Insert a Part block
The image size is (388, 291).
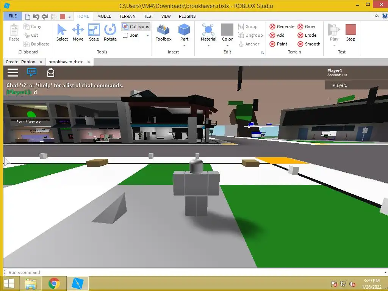click(x=184, y=33)
